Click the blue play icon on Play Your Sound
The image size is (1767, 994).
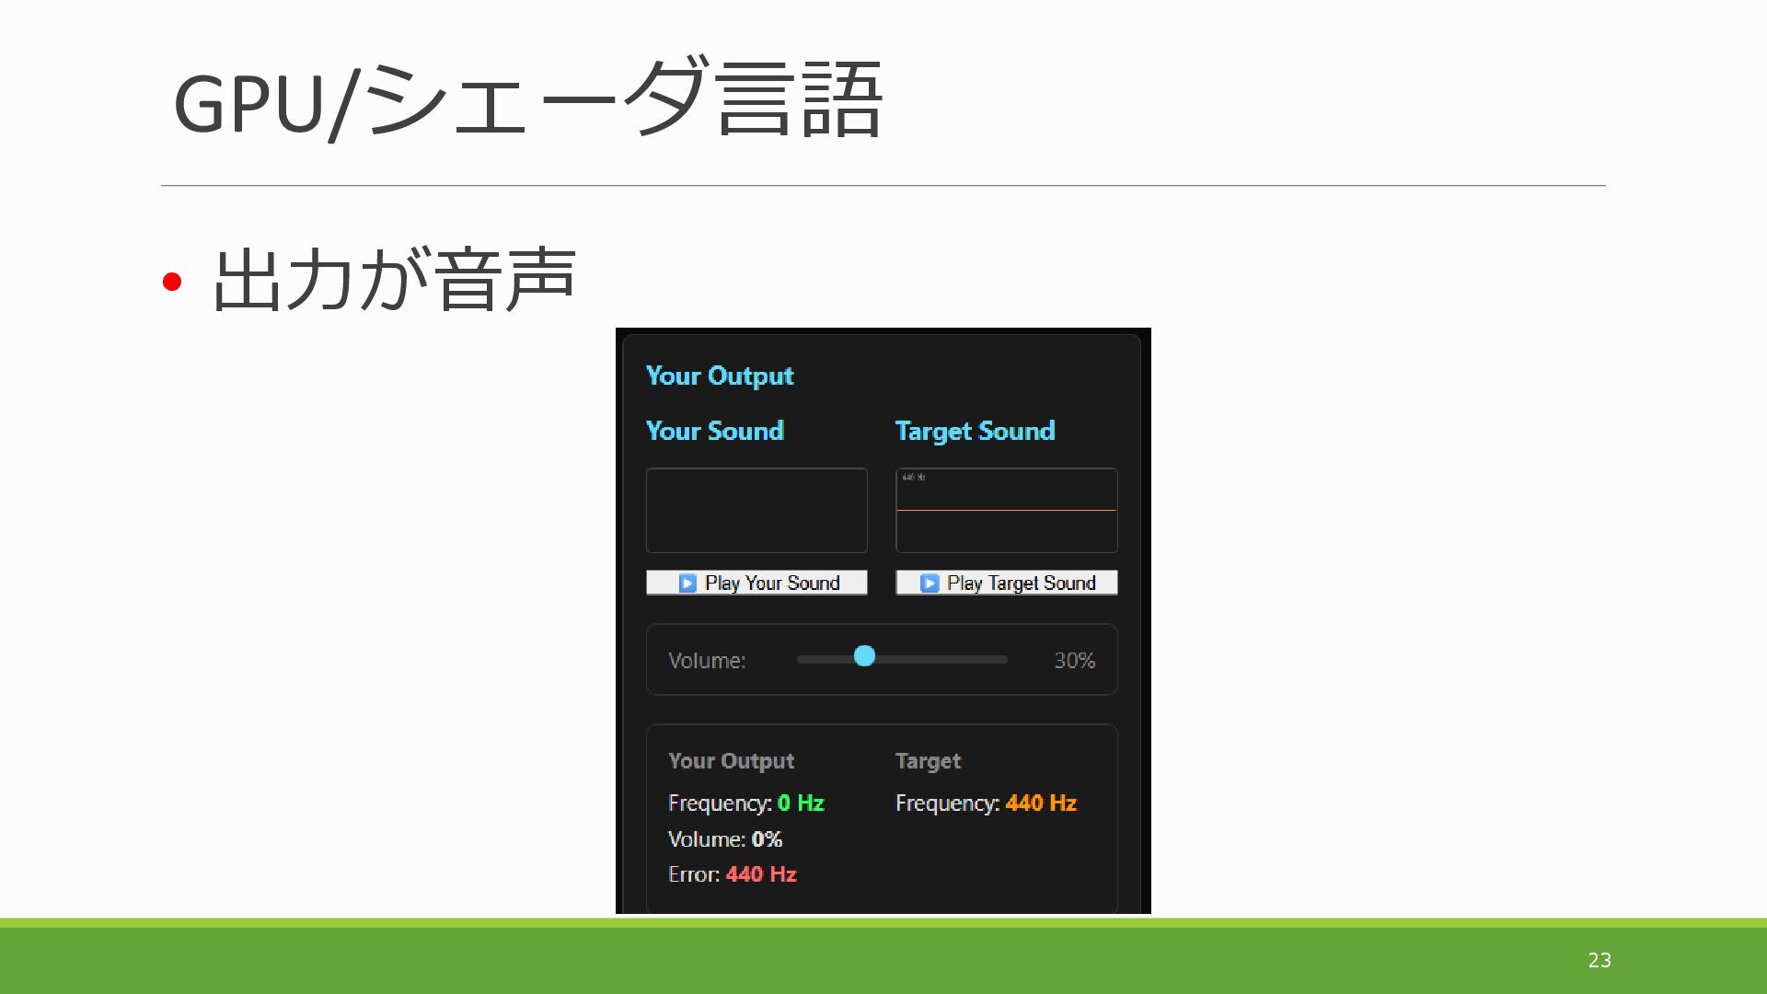point(687,584)
